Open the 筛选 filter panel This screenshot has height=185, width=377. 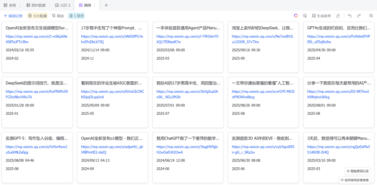(58, 16)
